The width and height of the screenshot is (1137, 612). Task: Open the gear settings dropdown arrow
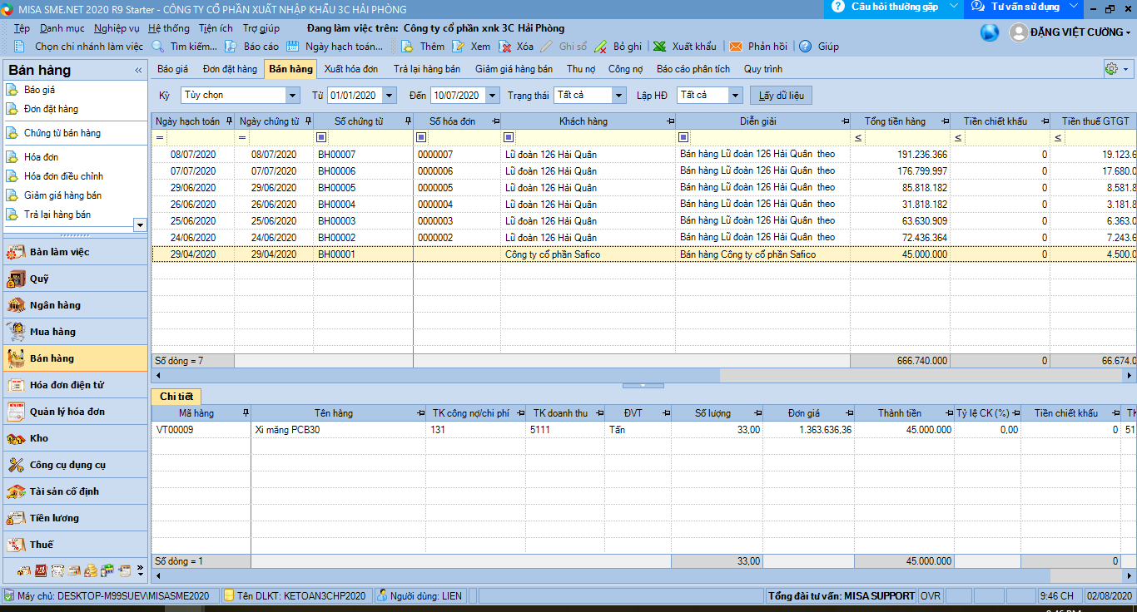coord(1125,69)
